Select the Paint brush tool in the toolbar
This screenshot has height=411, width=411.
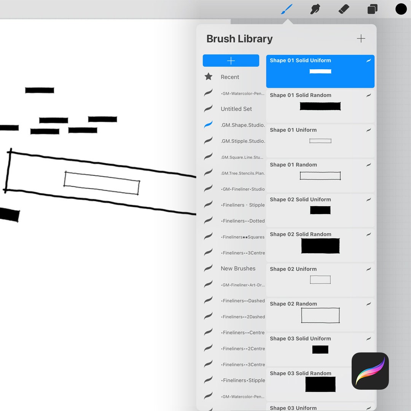point(286,8)
